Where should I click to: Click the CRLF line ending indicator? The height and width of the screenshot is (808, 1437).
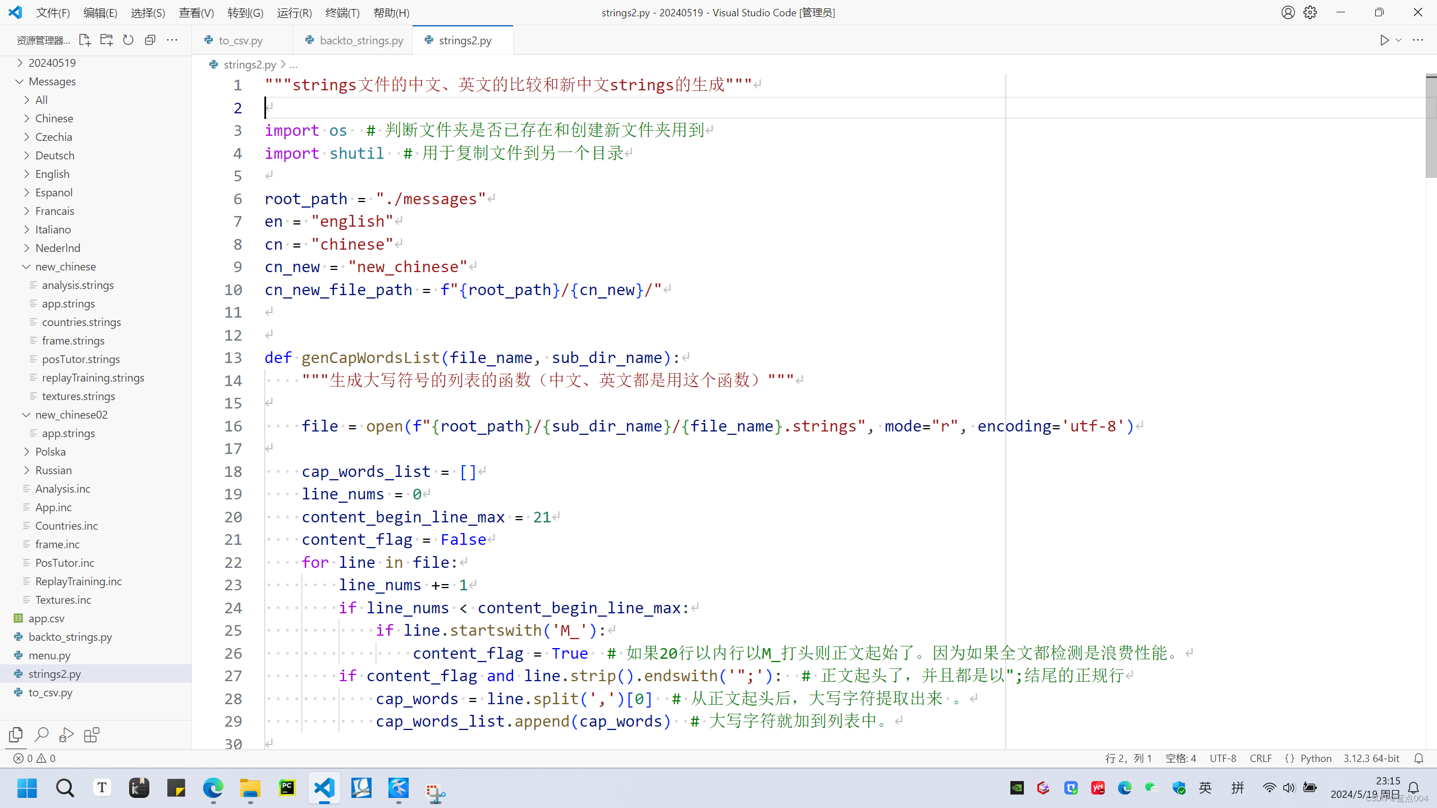coord(1260,758)
